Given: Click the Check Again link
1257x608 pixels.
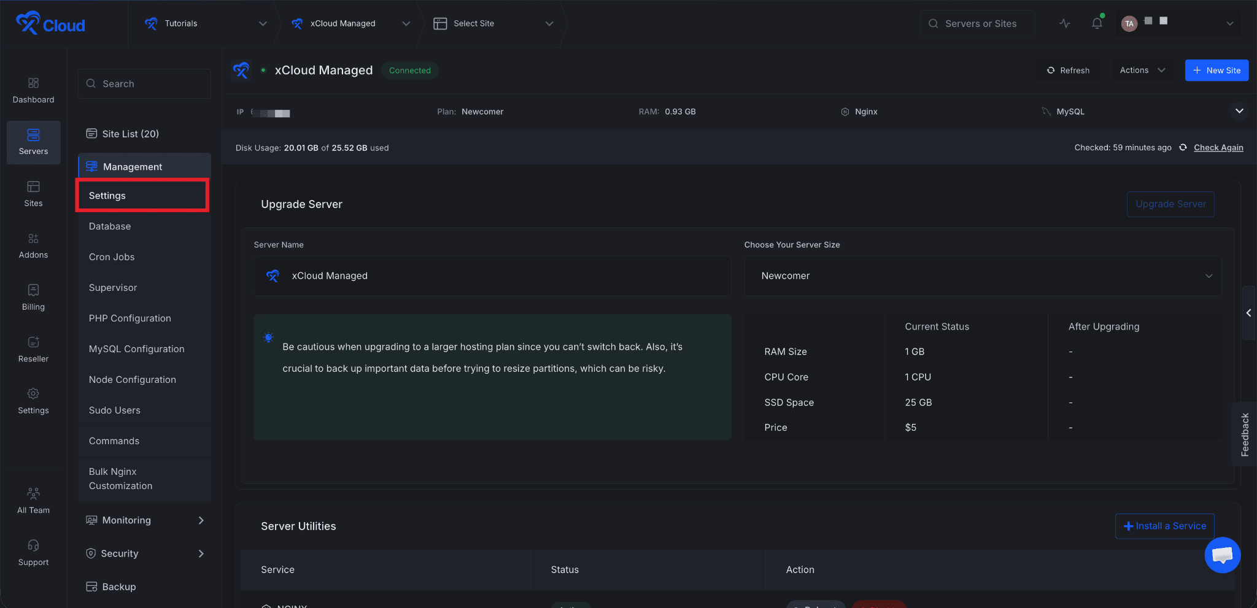Looking at the screenshot, I should click(x=1218, y=148).
